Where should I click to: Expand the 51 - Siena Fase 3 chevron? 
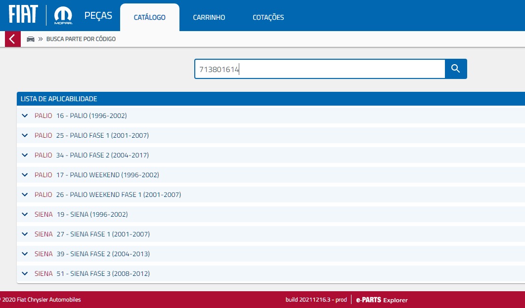[25, 273]
